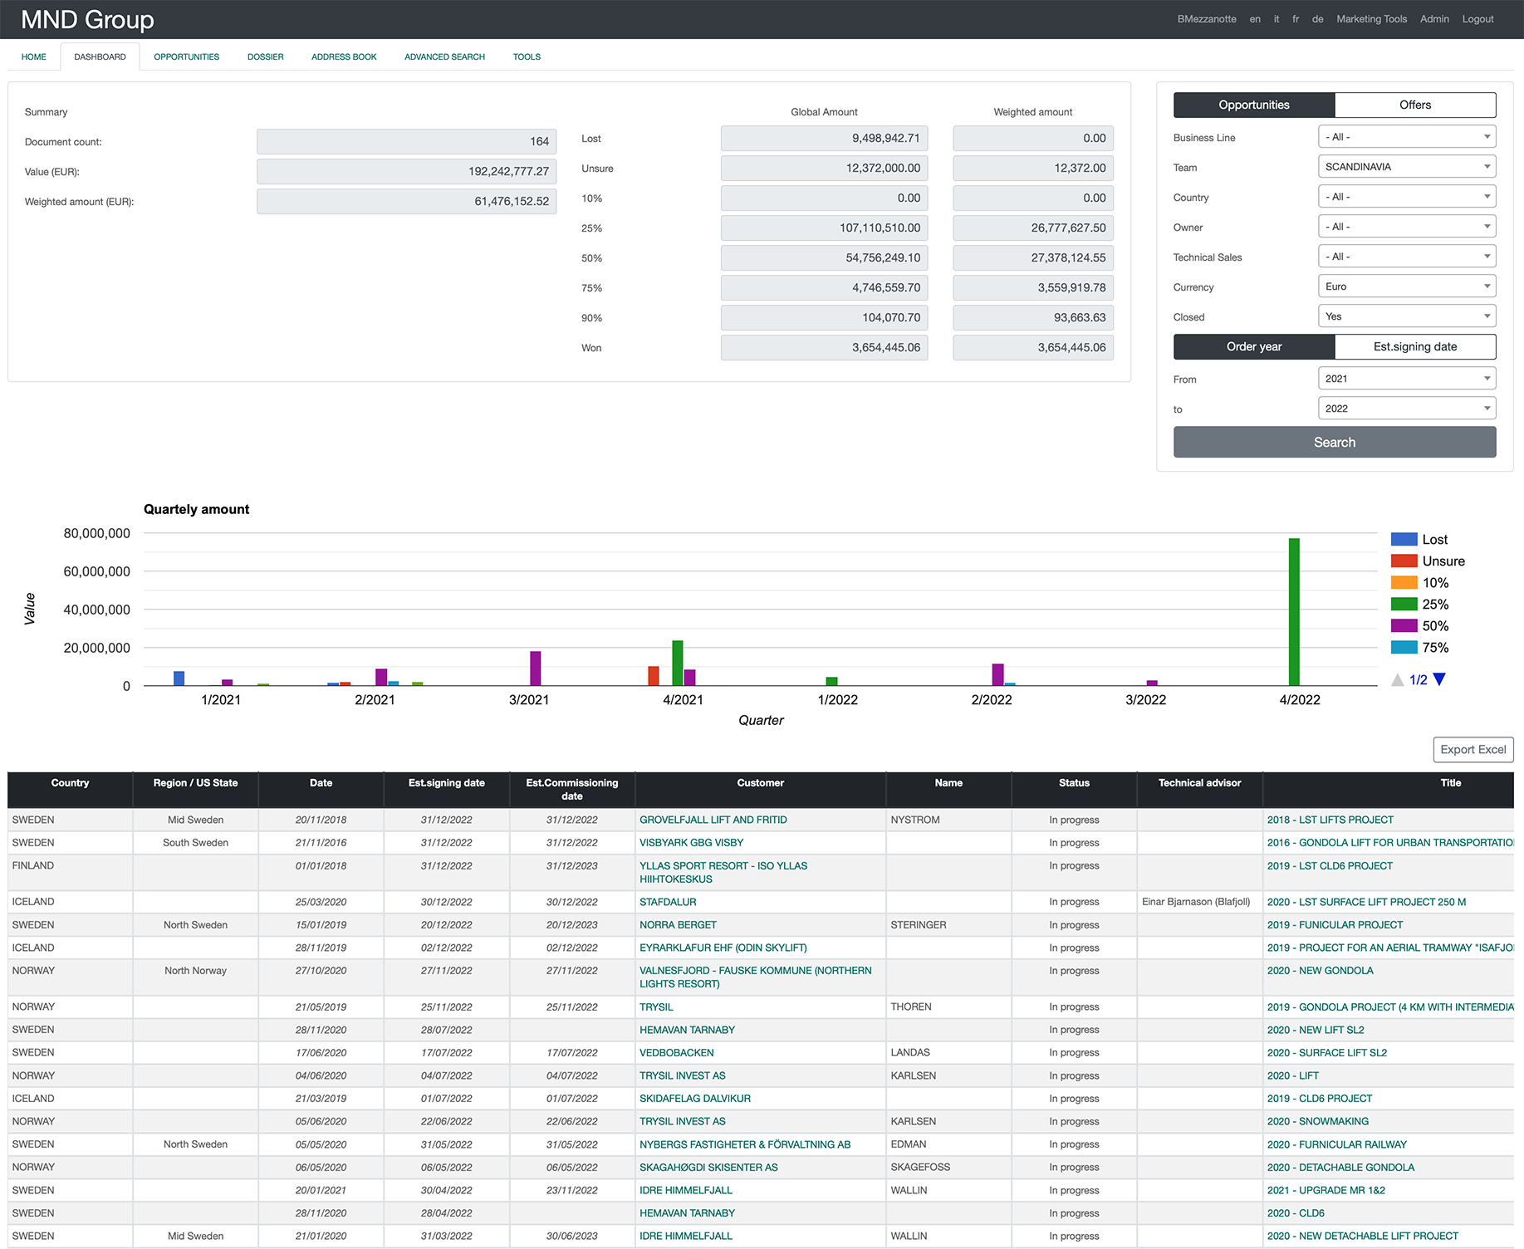Open the Country filter dropdown

pyautogui.click(x=1407, y=197)
